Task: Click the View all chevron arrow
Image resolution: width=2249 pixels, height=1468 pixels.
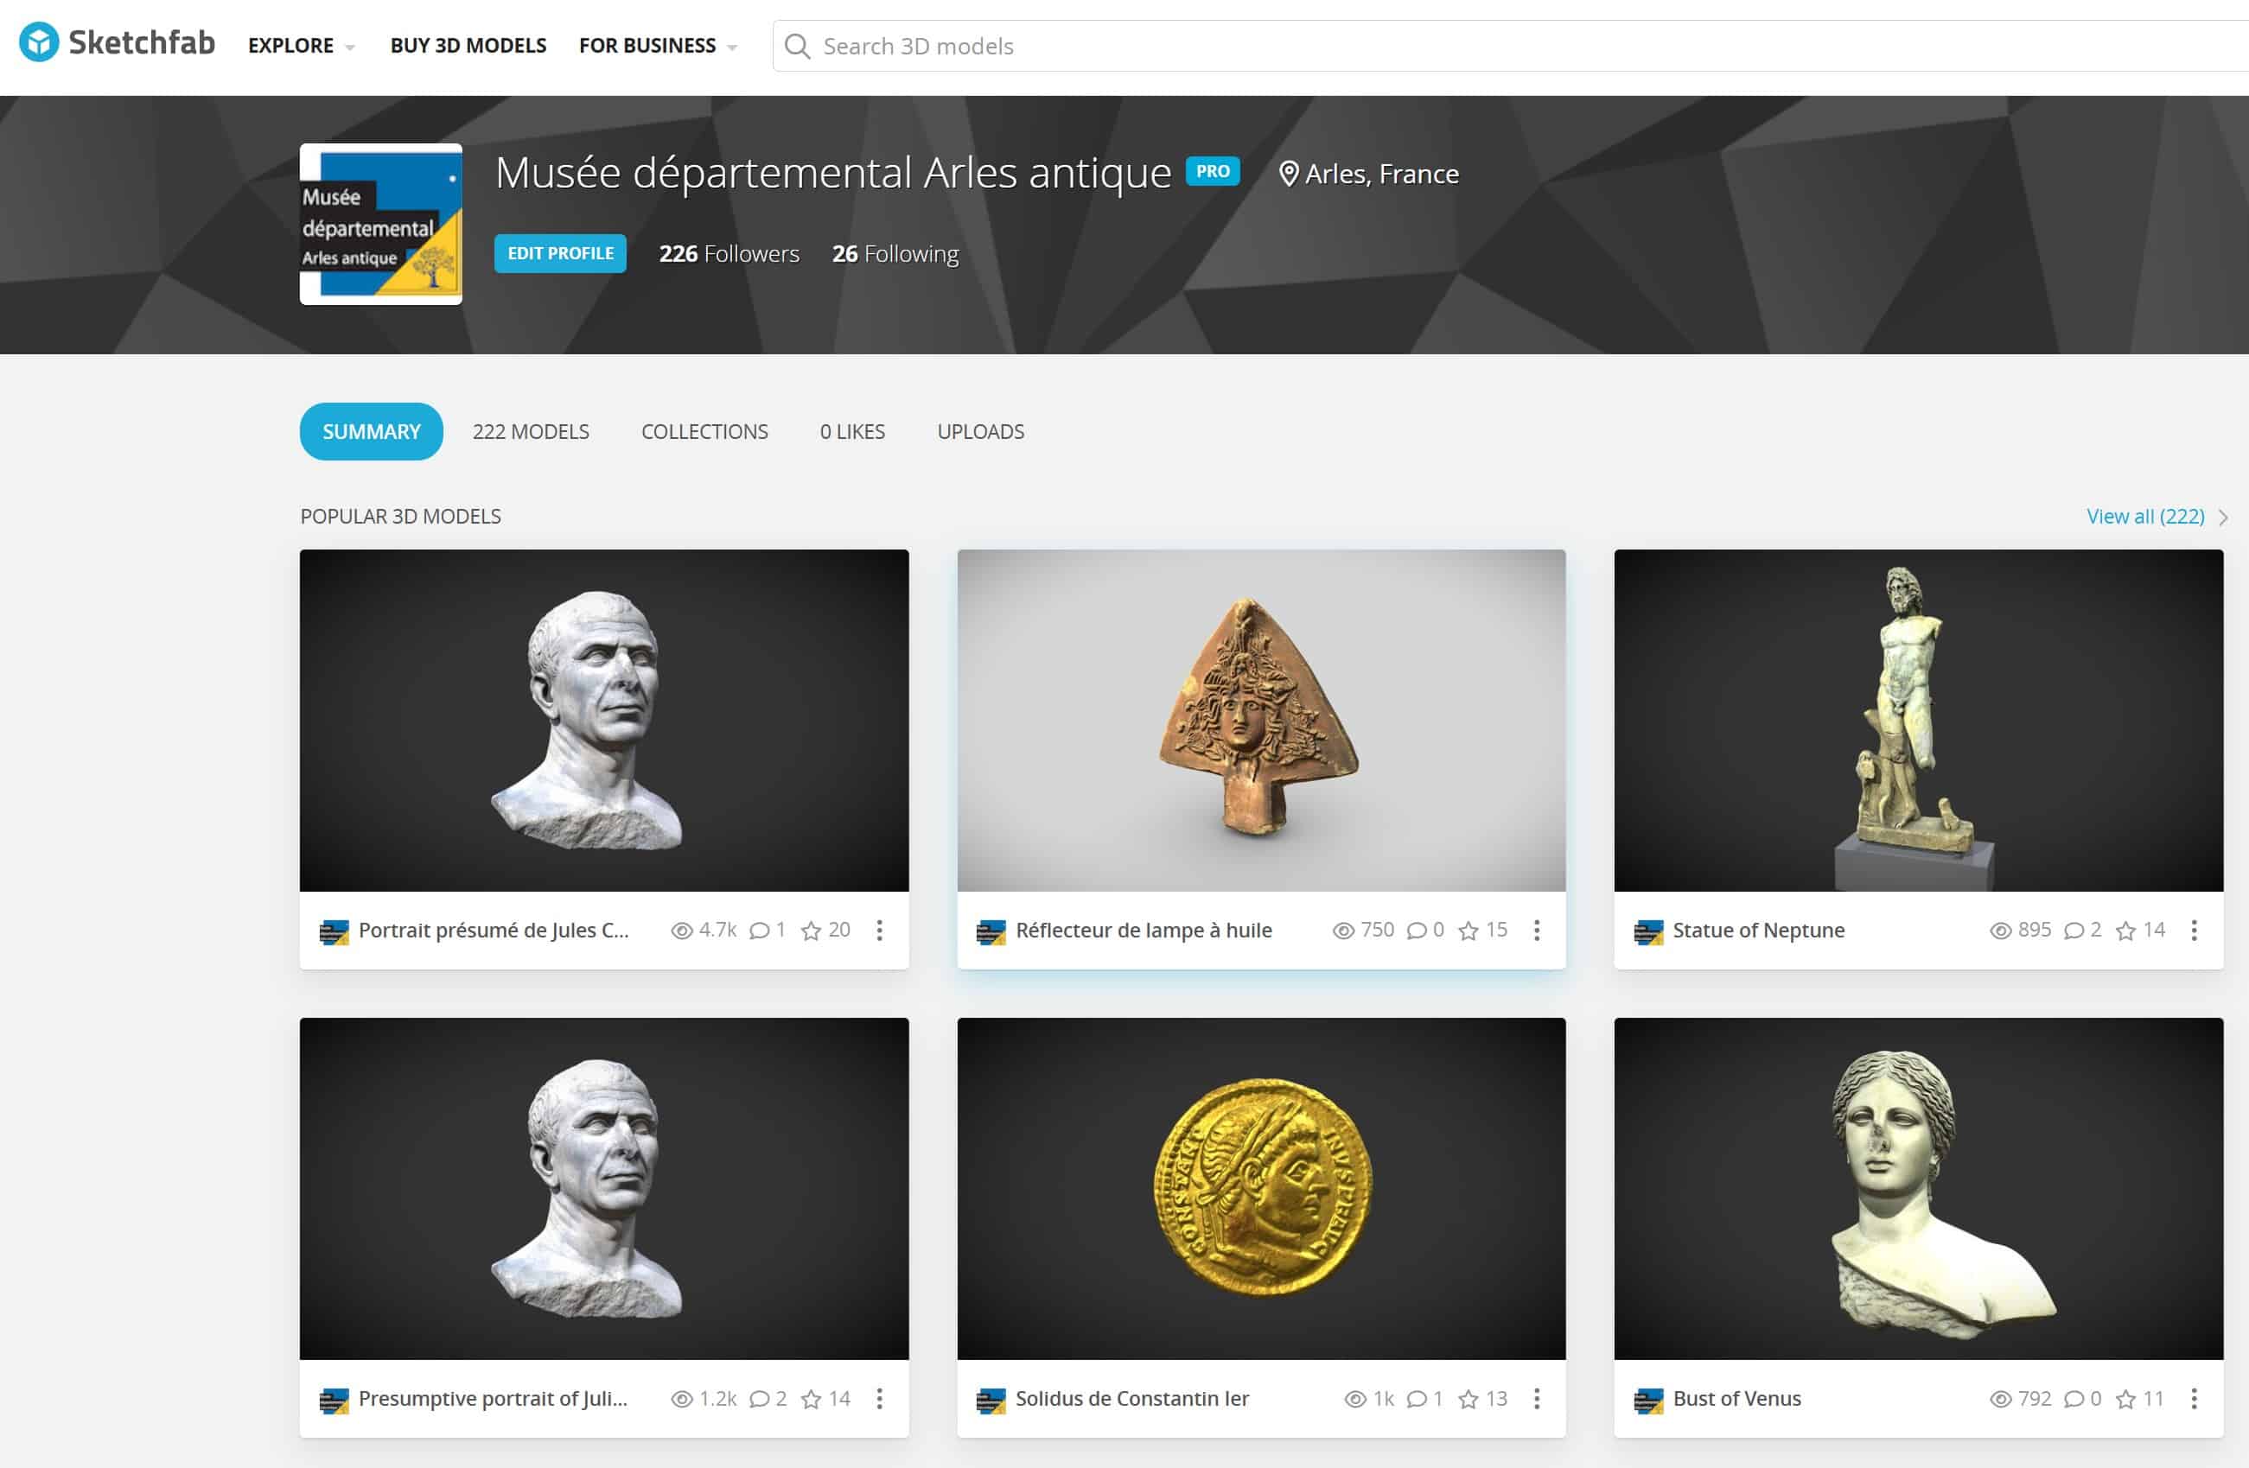Action: [x=2223, y=518]
